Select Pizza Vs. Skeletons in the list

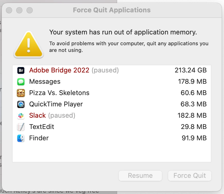click(x=112, y=93)
